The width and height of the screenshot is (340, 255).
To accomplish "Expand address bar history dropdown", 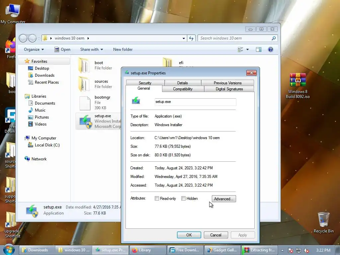I will click(x=184, y=38).
